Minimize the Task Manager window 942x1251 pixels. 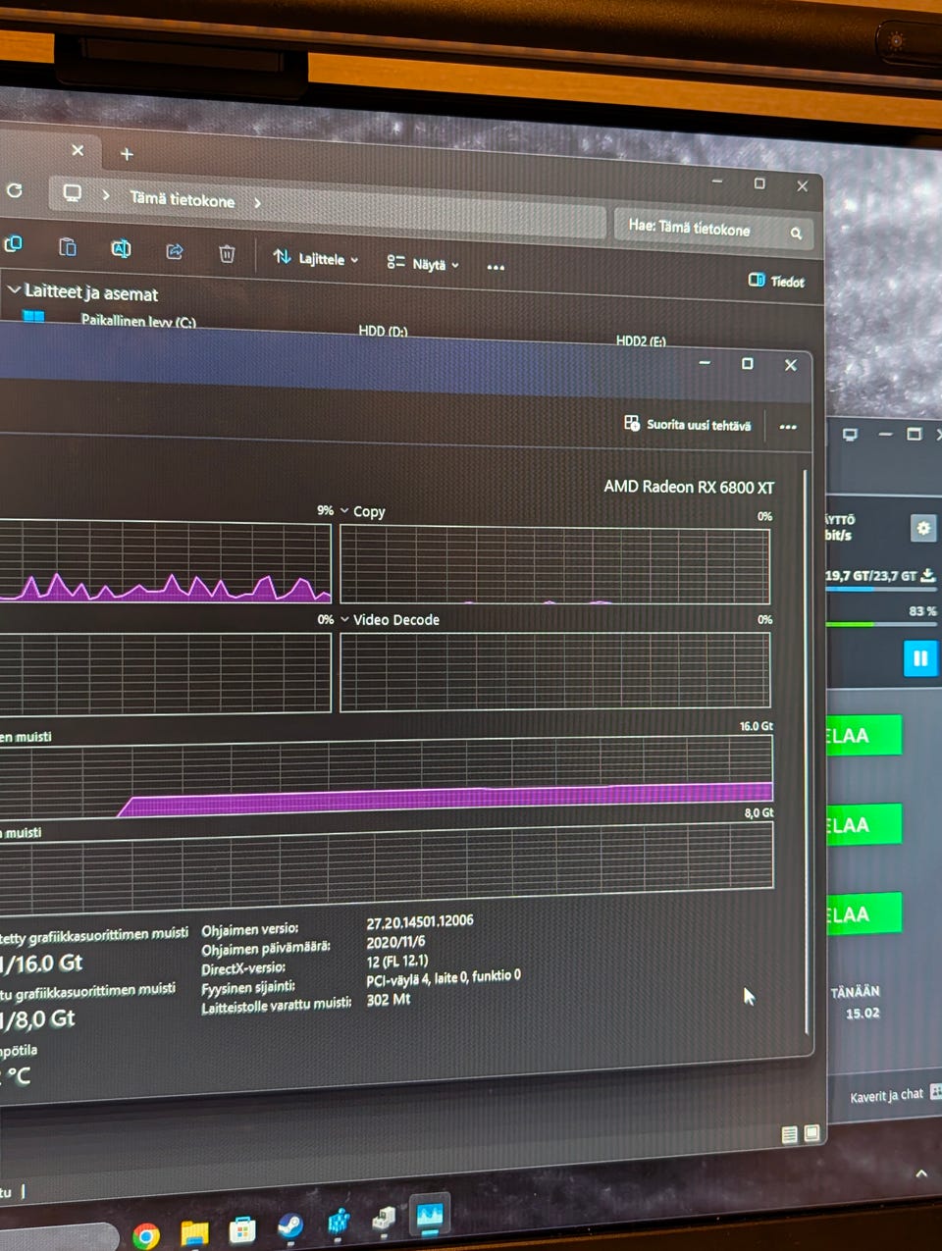point(705,363)
